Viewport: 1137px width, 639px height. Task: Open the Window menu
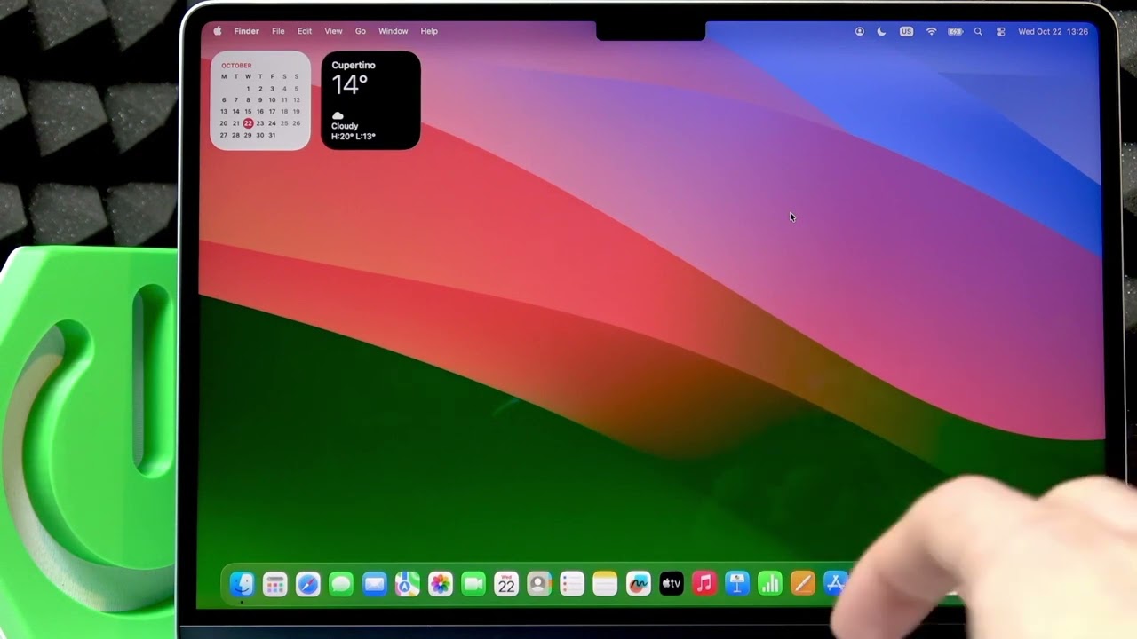point(394,31)
